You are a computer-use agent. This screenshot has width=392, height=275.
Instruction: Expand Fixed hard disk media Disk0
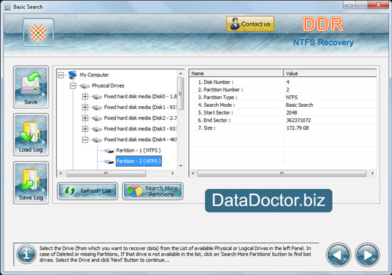tap(85, 96)
